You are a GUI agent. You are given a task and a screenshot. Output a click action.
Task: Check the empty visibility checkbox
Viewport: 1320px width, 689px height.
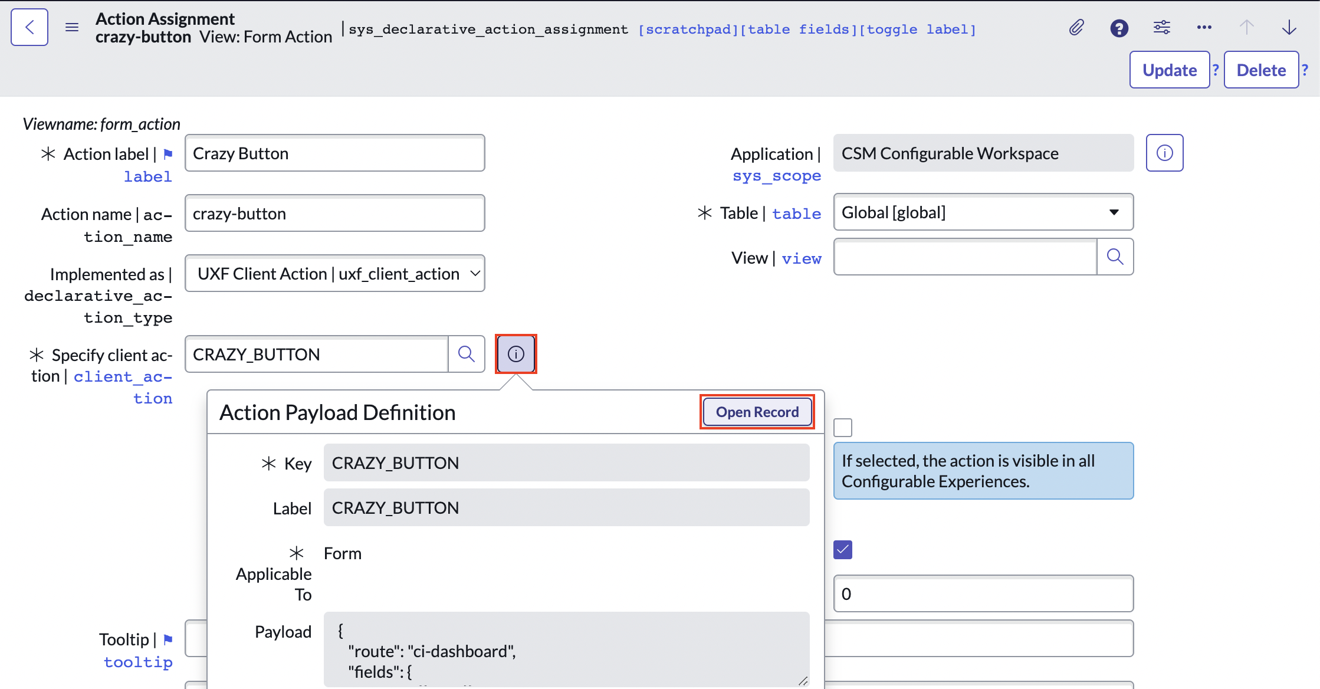point(843,427)
